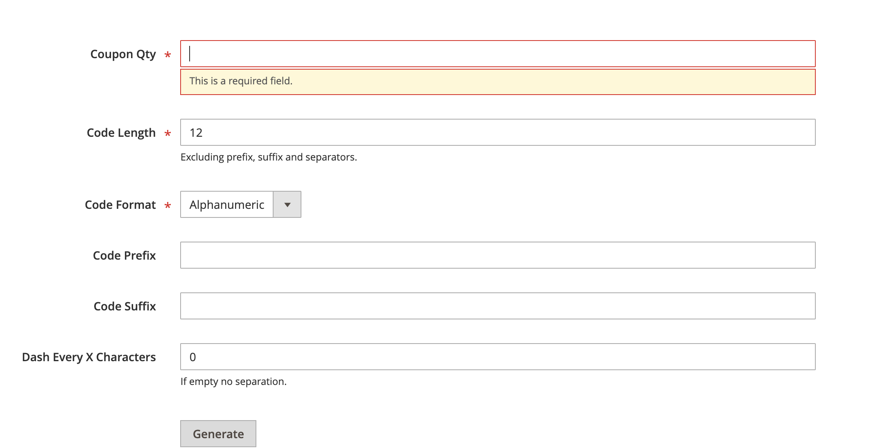
Task: Click the 'Excluding prefix, suffix and separators' hint
Action: (269, 156)
